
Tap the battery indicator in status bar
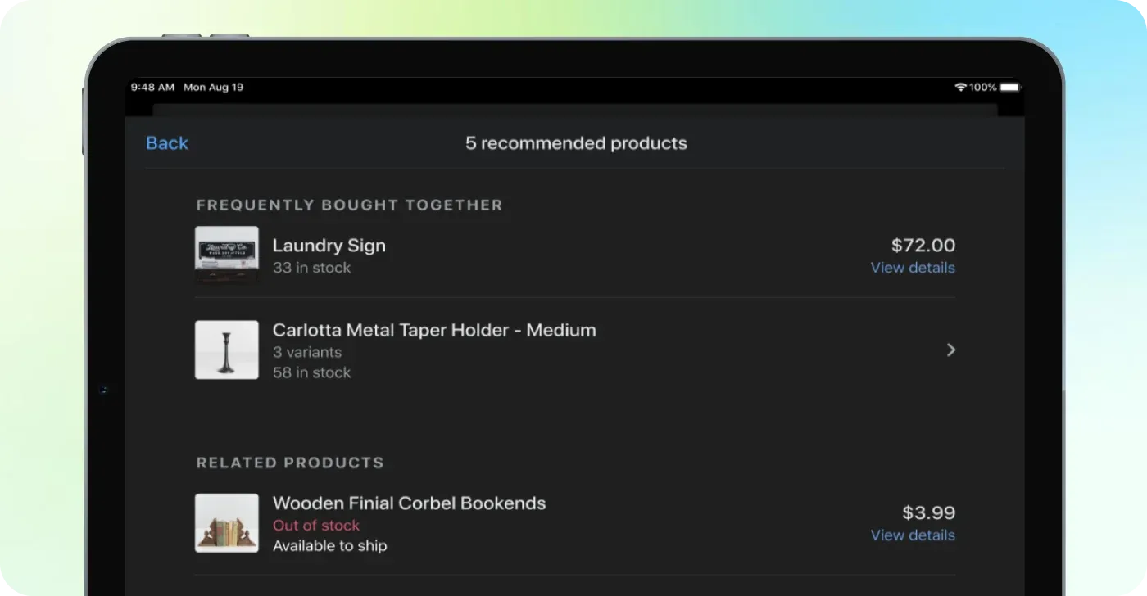pyautogui.click(x=1010, y=86)
